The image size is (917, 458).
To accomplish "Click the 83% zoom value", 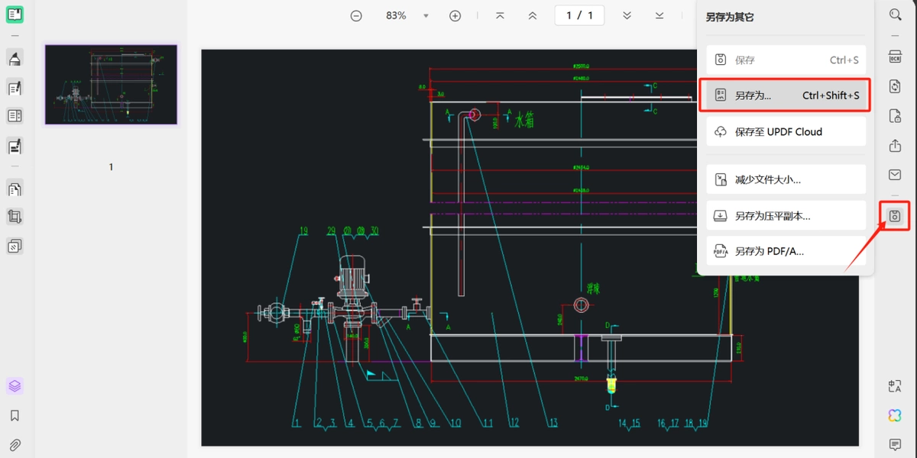I will [396, 15].
